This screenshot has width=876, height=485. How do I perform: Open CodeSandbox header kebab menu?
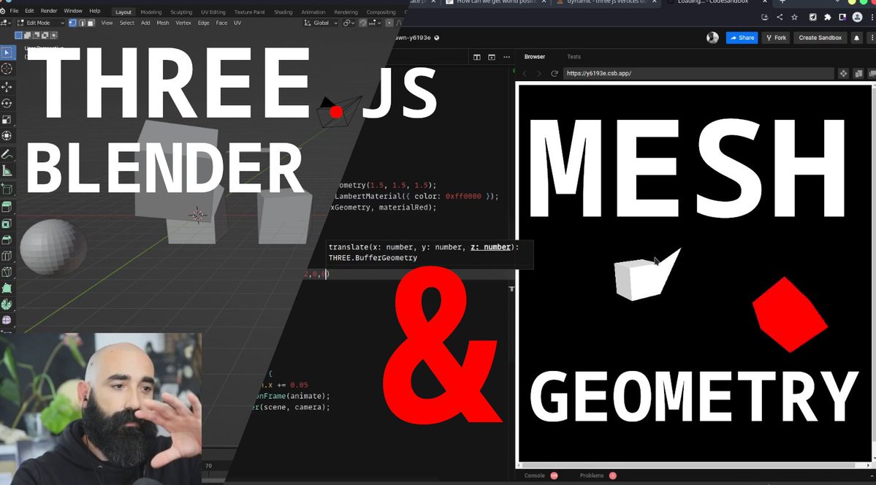click(x=872, y=38)
